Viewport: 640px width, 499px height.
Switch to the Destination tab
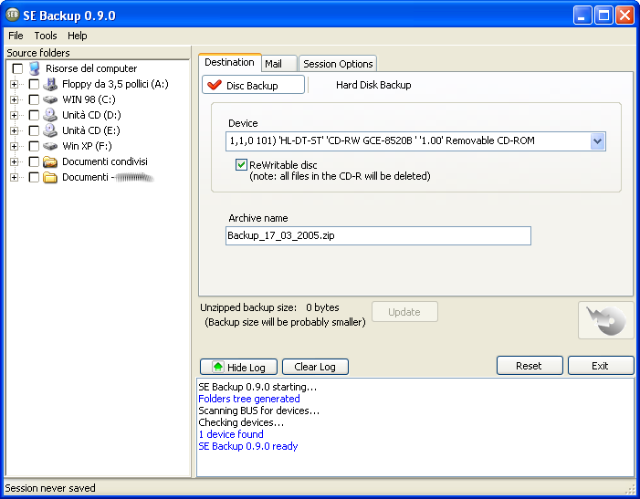click(229, 62)
